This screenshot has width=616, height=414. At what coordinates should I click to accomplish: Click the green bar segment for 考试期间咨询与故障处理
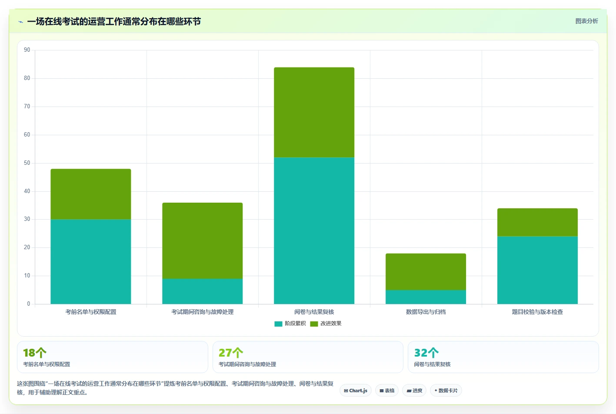tap(203, 240)
